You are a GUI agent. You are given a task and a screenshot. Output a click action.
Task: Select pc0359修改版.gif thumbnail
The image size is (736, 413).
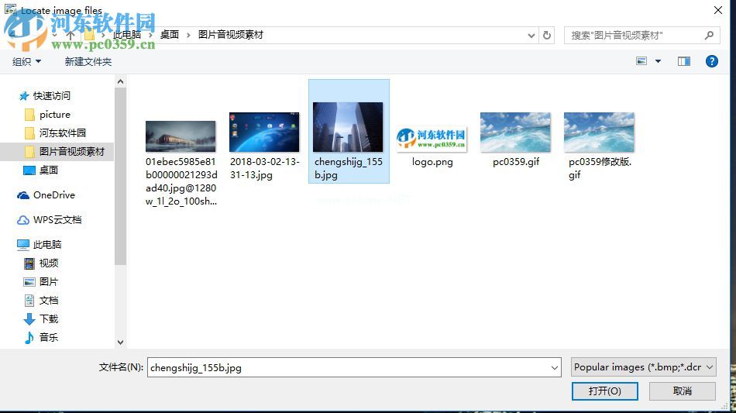[x=598, y=133]
